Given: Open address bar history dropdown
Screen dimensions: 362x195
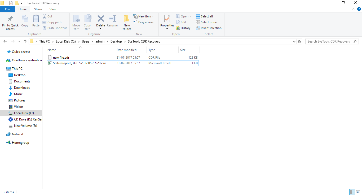Looking at the screenshot, I should [x=294, y=42].
